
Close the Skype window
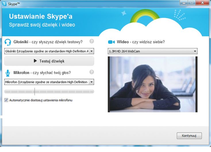[x=202, y=3]
